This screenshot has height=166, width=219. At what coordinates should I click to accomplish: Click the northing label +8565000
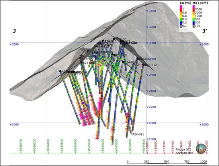coord(116,146)
